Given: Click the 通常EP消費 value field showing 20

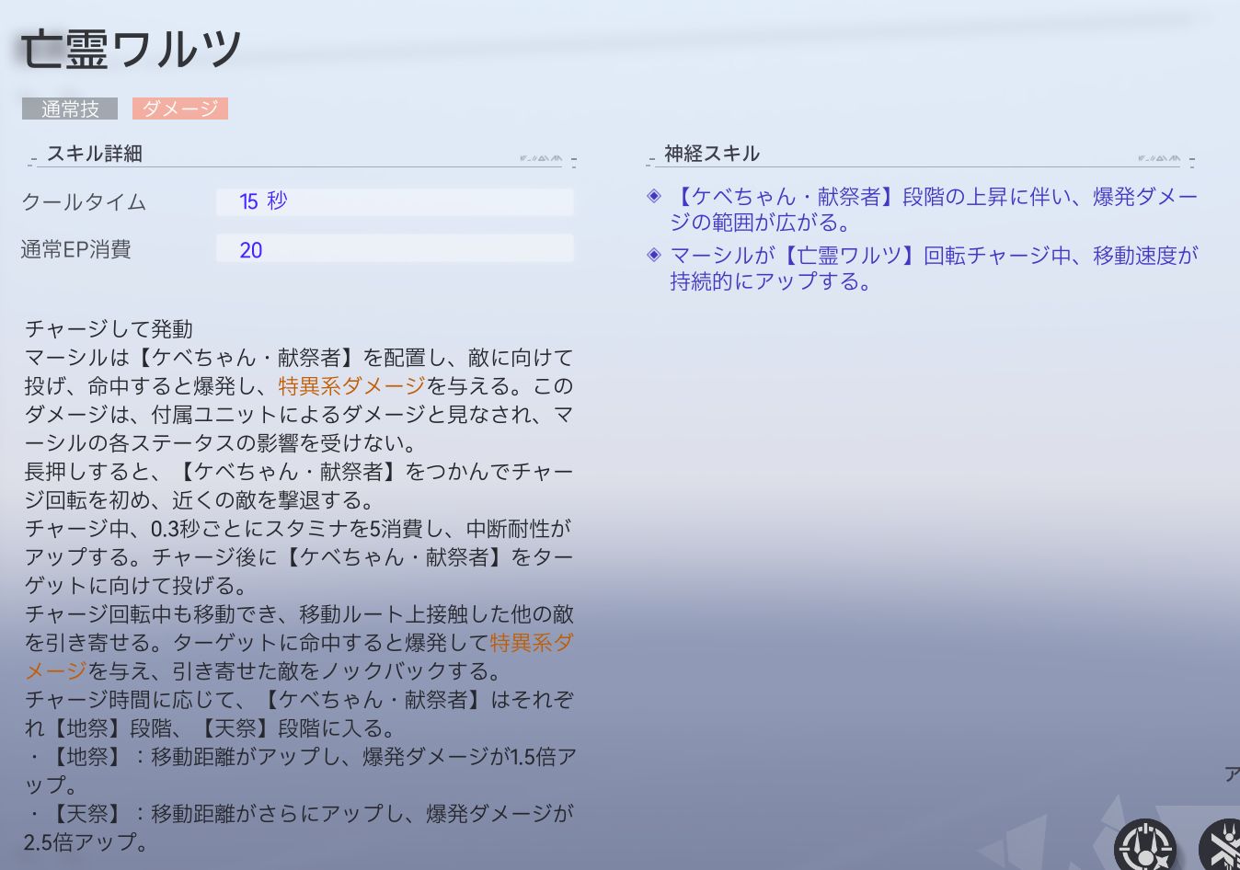Looking at the screenshot, I should (395, 249).
